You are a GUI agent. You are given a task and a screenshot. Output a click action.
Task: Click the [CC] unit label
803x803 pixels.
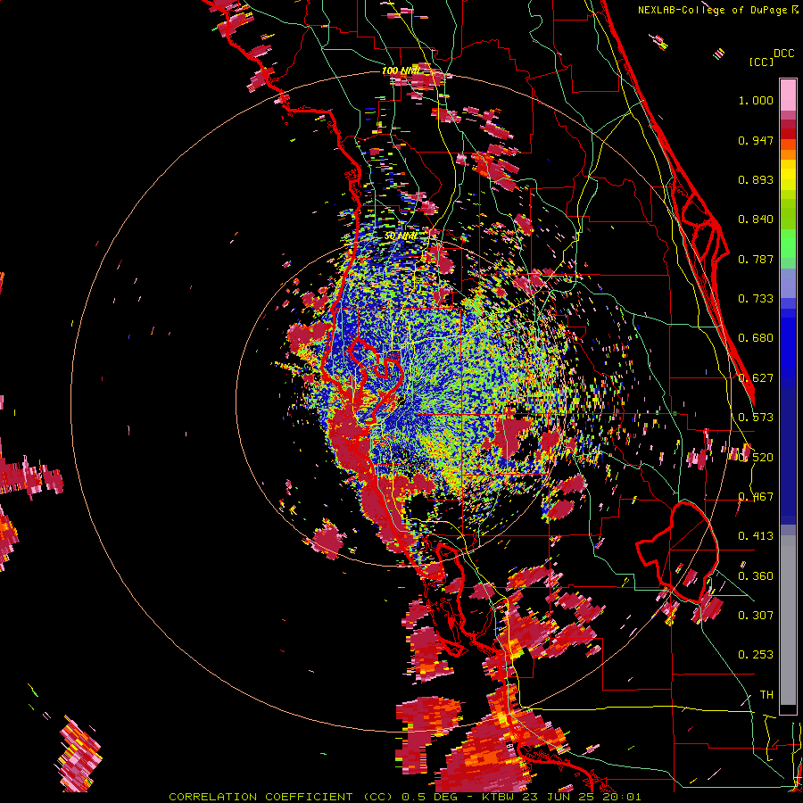[x=762, y=62]
